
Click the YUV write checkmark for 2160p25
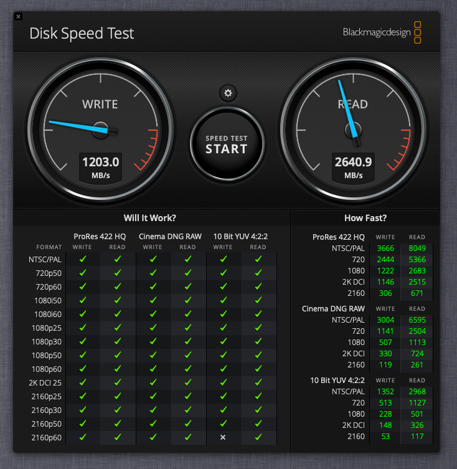tap(224, 396)
